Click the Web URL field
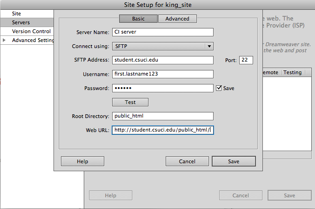 coord(162,130)
